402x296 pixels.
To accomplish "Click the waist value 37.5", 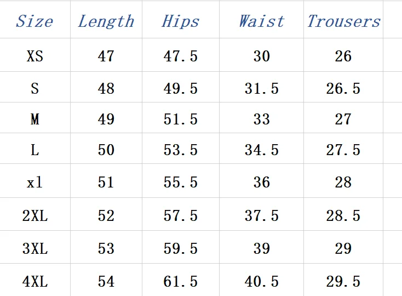I will pos(261,216).
